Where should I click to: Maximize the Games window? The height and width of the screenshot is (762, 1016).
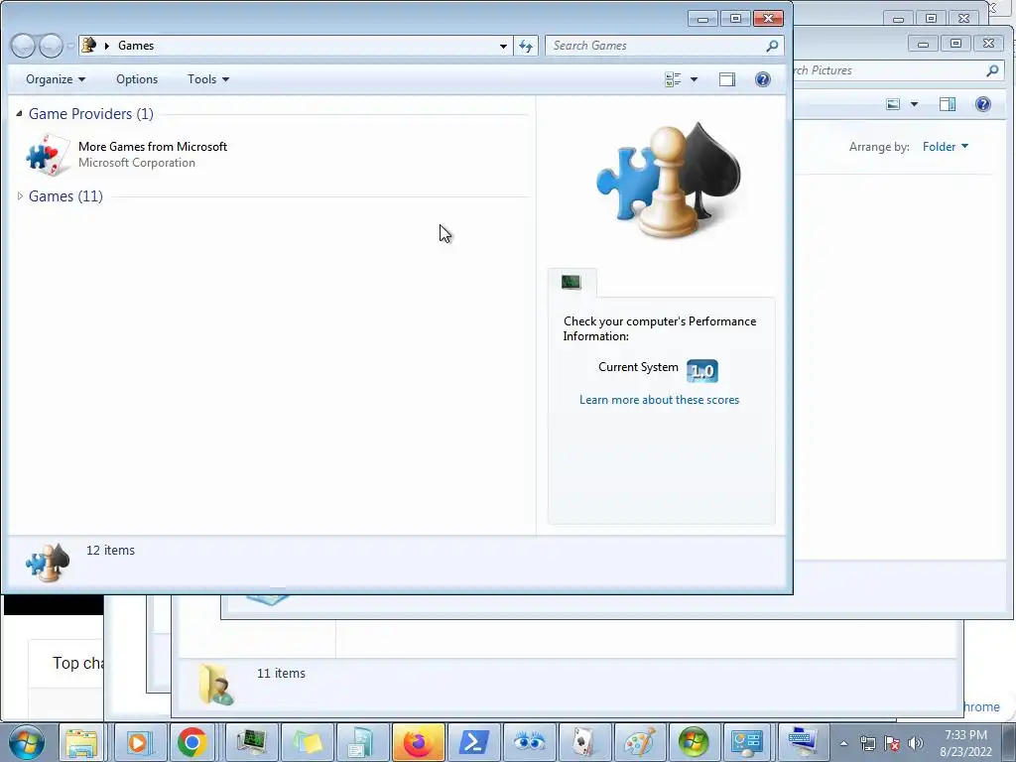pos(735,18)
